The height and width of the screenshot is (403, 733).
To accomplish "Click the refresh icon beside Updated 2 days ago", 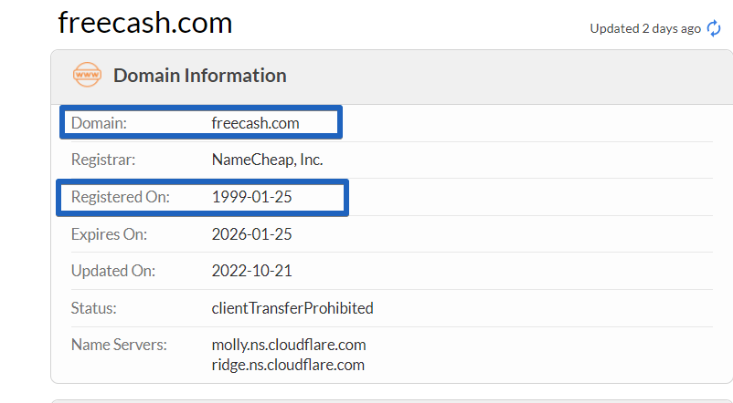I will tap(714, 28).
